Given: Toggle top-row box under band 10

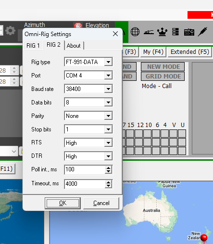Looking at the screenshot, I should (147, 133).
